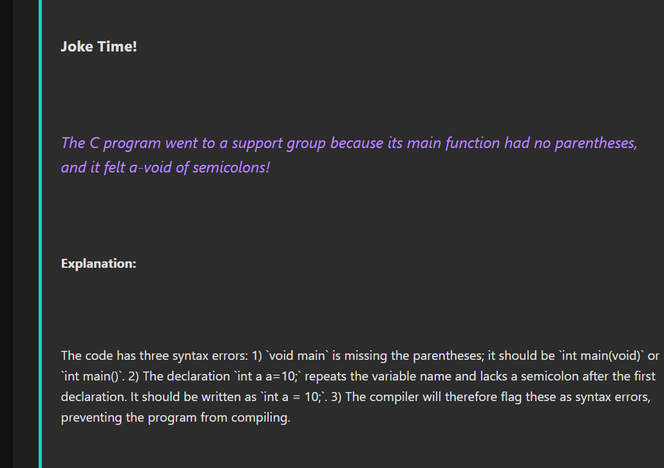Screen dimensions: 664x468
Task: Click the "Joke Time!" heading
Action: click(99, 46)
